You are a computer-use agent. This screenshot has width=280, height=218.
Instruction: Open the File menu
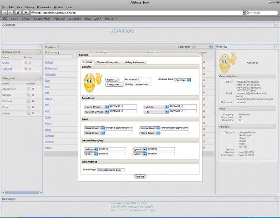pyautogui.click(x=4, y=7)
